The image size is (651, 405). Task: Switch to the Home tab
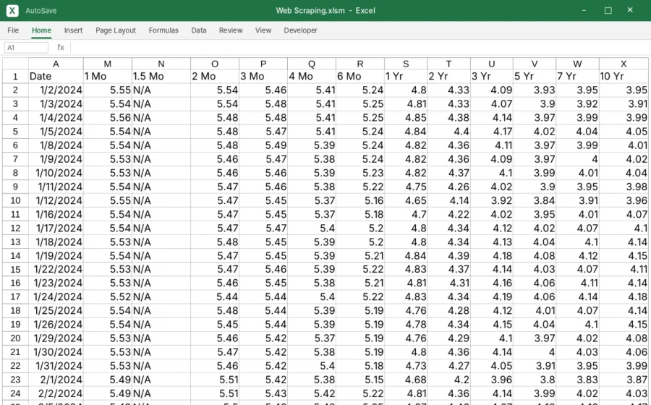[x=41, y=30]
